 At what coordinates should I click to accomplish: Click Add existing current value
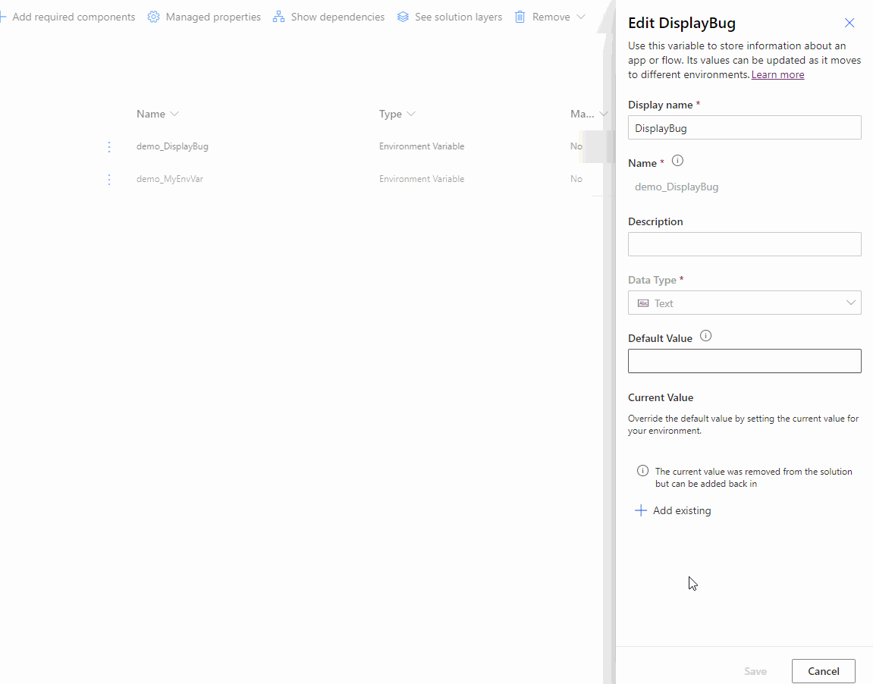pyautogui.click(x=673, y=510)
